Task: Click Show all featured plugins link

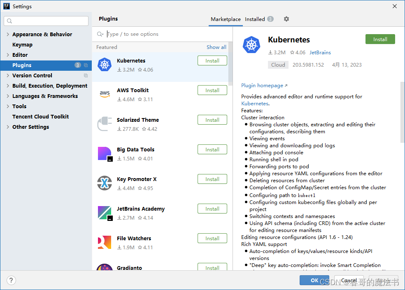Action: point(216,47)
